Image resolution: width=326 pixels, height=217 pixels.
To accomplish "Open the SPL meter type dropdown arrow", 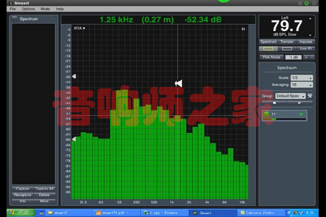I will point(310,35).
